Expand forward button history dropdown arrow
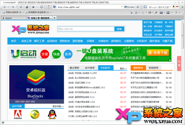Viewport: 185px width, 125px height. click(x=16, y=7)
